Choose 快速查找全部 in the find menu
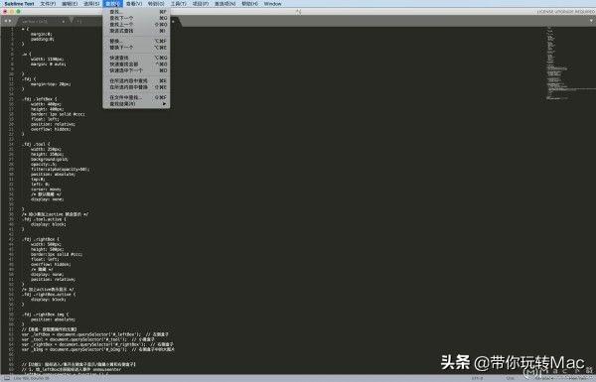Screen dimensions: 596x382 pos(136,64)
